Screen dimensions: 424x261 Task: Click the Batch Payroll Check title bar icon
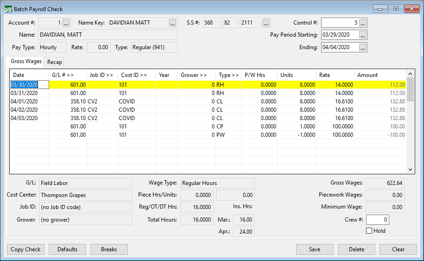pyautogui.click(x=8, y=9)
